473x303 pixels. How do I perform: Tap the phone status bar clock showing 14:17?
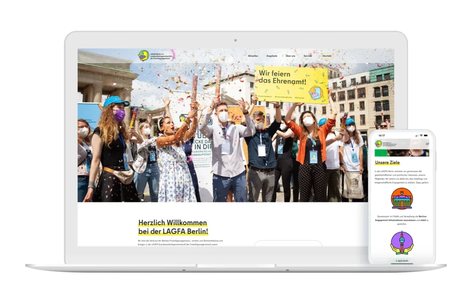click(382, 136)
